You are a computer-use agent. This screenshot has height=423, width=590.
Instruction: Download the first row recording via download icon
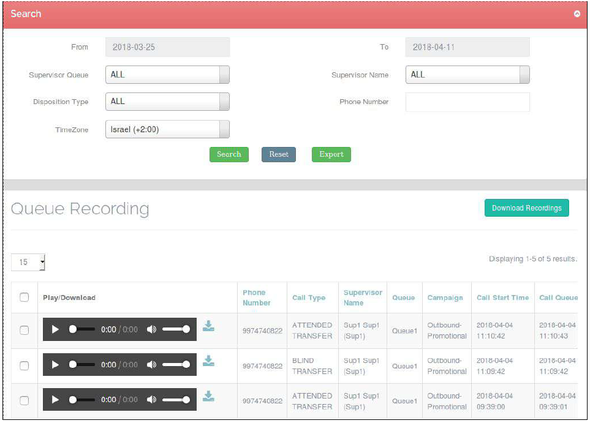pos(208,326)
